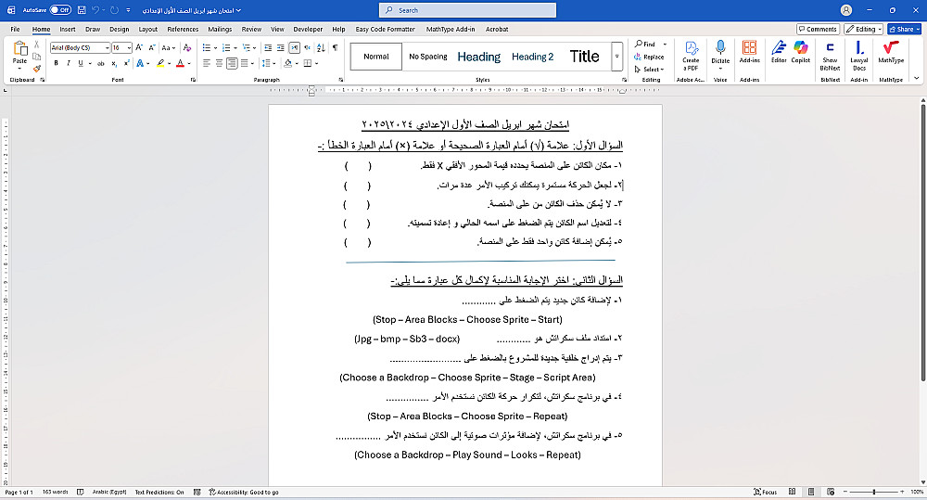Image resolution: width=927 pixels, height=500 pixels.
Task: Switch to the Insert tab
Action: [x=68, y=29]
